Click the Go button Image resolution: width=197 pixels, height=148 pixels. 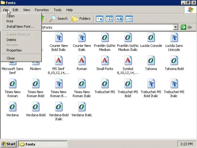coord(187,27)
